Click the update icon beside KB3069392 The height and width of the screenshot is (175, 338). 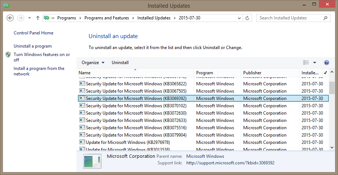(82, 98)
